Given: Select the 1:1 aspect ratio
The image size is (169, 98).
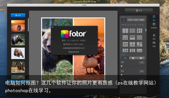Looking at the screenshot, I should coord(124,20).
